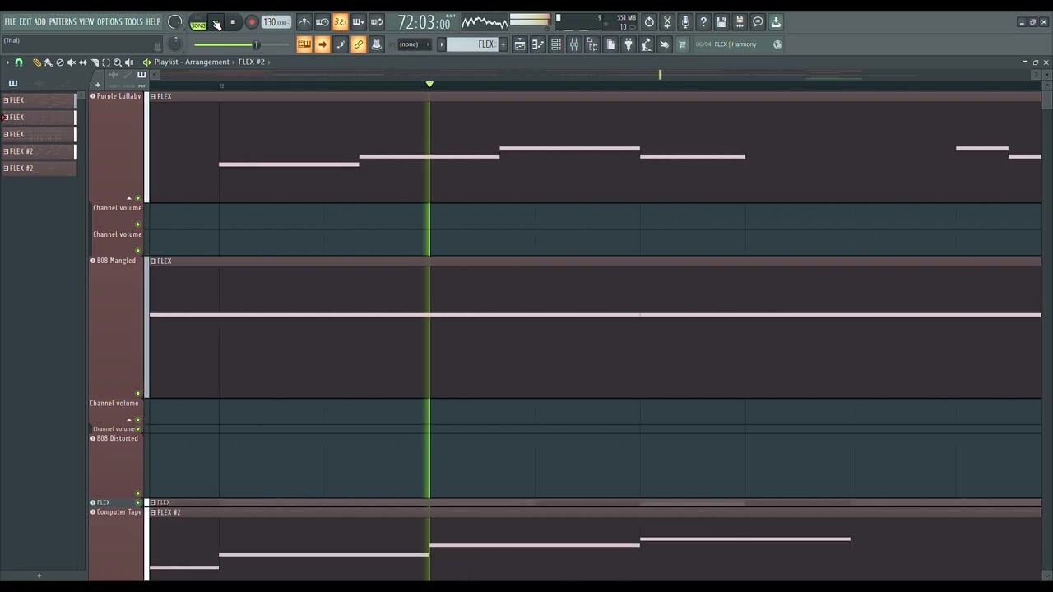Select the playlist Slice tool
The height and width of the screenshot is (592, 1053).
(94, 62)
